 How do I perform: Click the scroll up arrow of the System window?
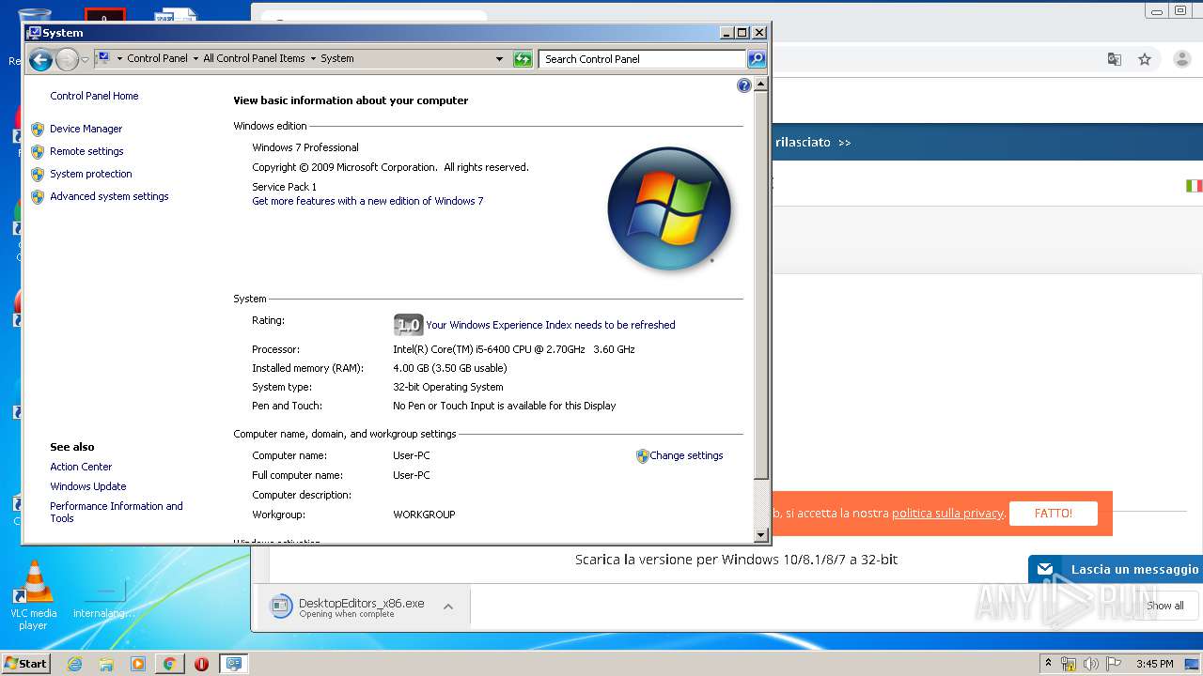point(761,84)
